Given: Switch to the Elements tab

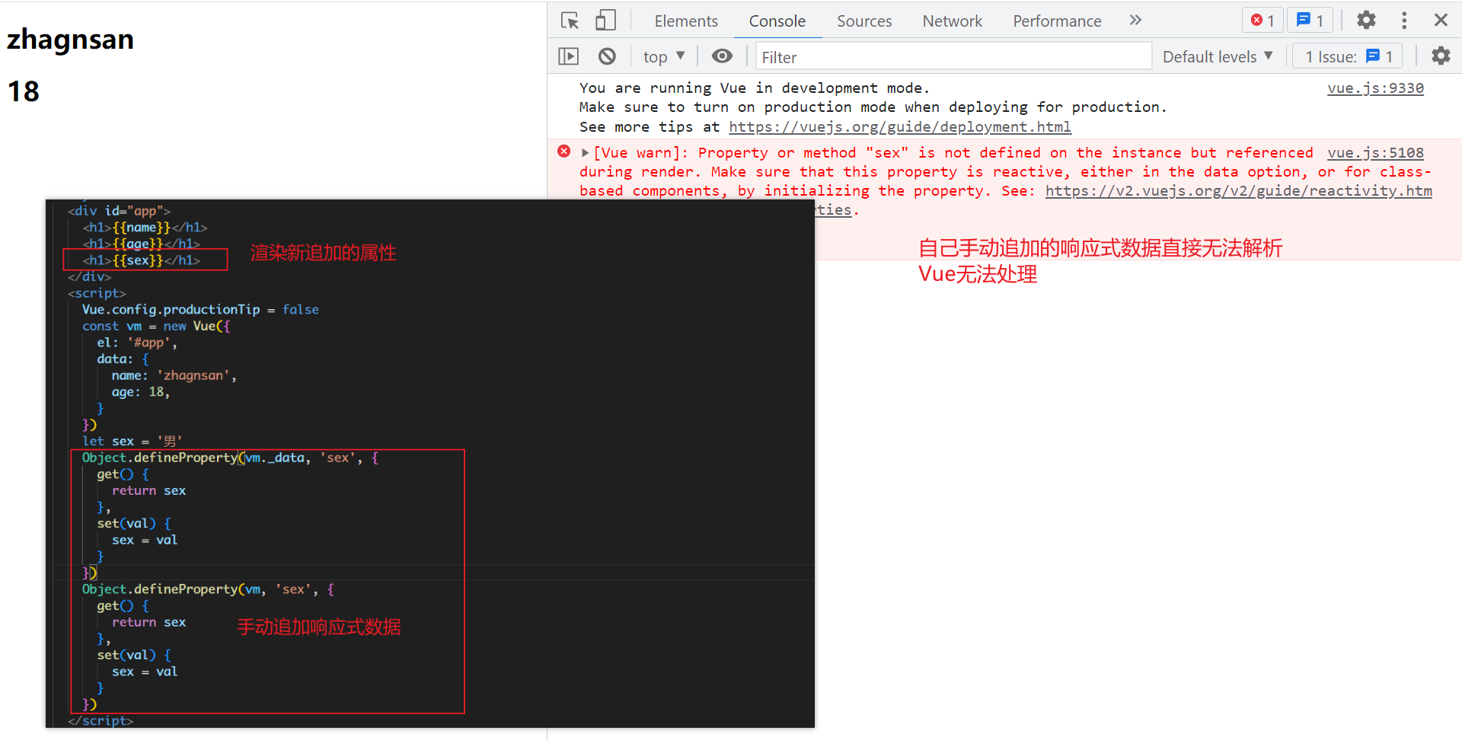Looking at the screenshot, I should tap(685, 21).
